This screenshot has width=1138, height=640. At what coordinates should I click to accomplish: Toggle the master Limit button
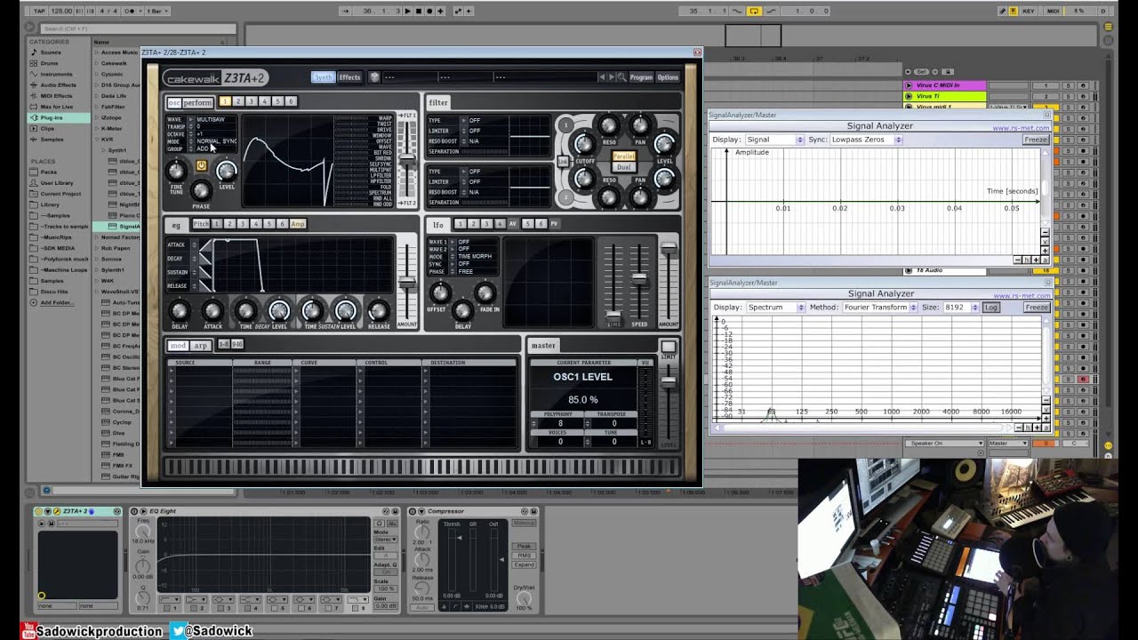click(x=668, y=347)
